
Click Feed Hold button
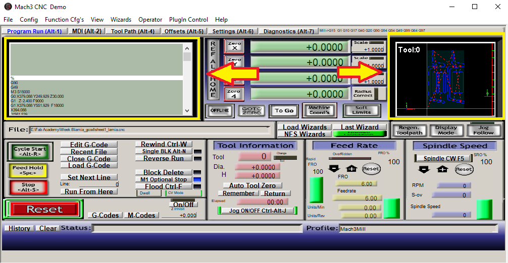tap(28, 170)
